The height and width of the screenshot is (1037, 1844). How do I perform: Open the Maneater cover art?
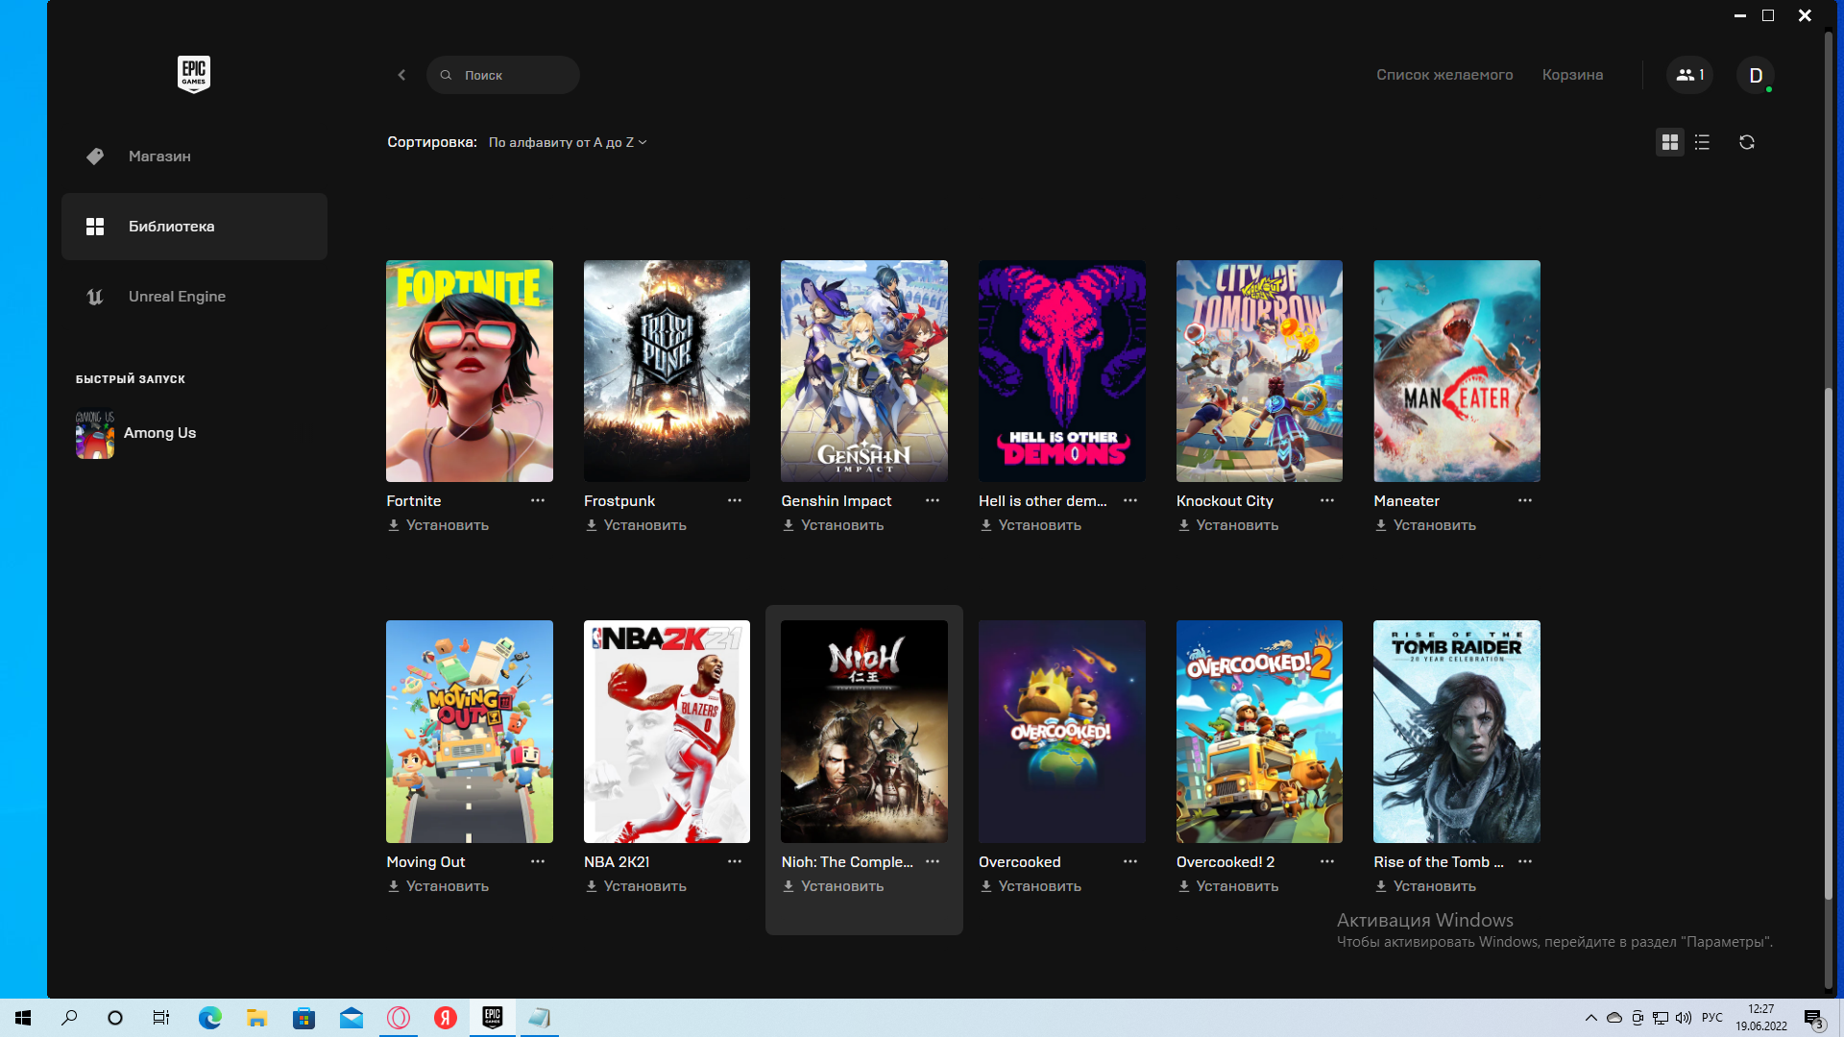point(1457,371)
